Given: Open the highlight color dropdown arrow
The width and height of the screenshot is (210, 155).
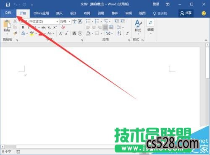Looking at the screenshot, I should [36, 34].
